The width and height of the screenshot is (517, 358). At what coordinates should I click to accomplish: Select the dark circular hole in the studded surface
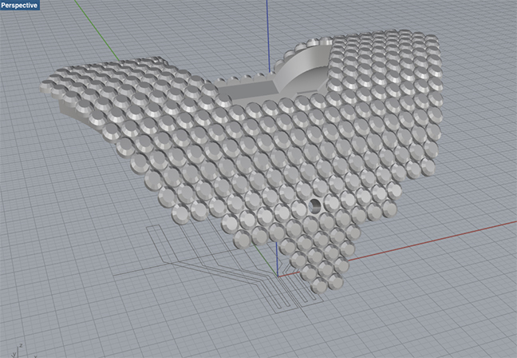(x=314, y=205)
